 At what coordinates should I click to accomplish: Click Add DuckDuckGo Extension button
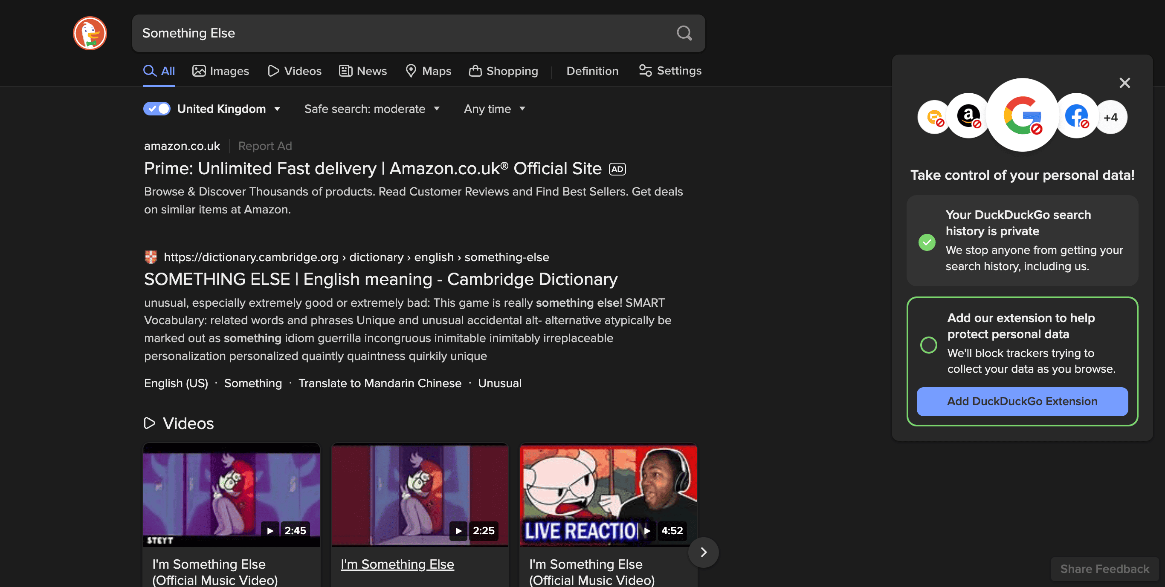pos(1022,401)
